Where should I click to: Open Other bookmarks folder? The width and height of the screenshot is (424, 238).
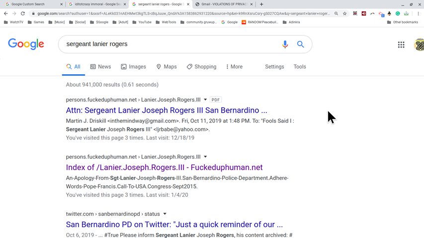pyautogui.click(x=403, y=22)
